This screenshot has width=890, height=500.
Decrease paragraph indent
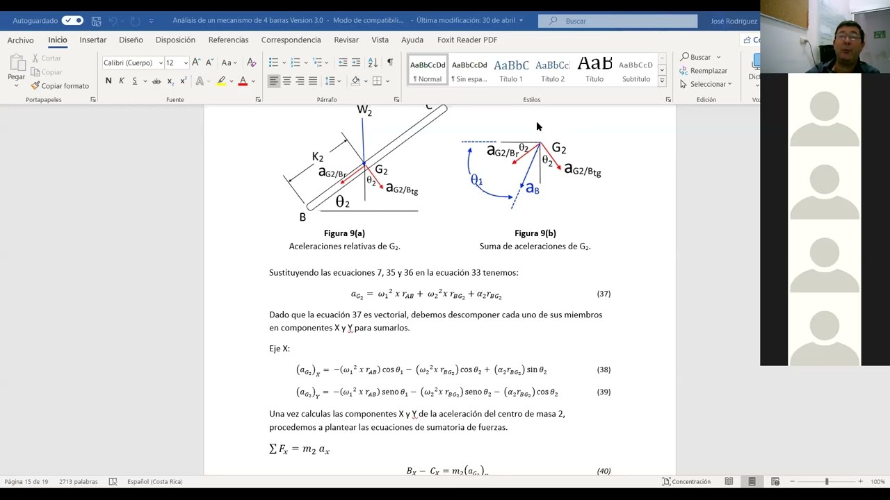click(343, 62)
